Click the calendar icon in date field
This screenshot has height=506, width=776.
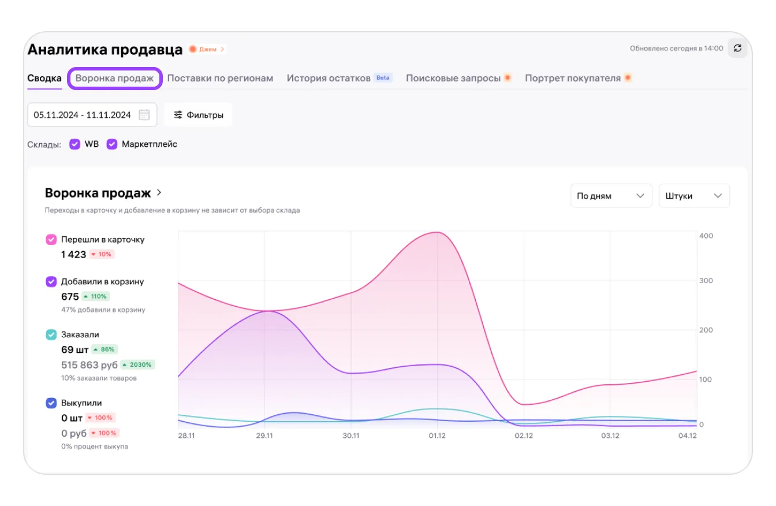click(x=144, y=115)
